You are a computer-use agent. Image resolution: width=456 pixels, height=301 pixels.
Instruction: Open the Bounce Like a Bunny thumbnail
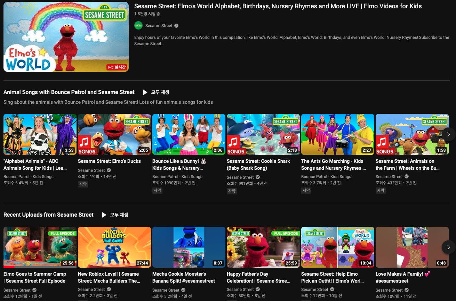189,134
